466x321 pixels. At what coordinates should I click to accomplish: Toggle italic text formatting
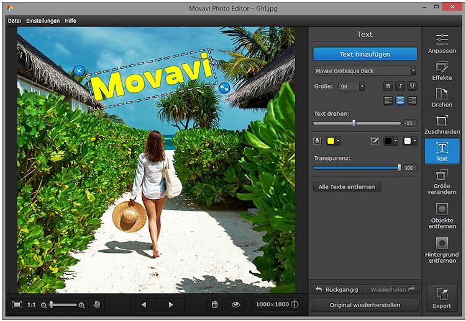(x=400, y=86)
